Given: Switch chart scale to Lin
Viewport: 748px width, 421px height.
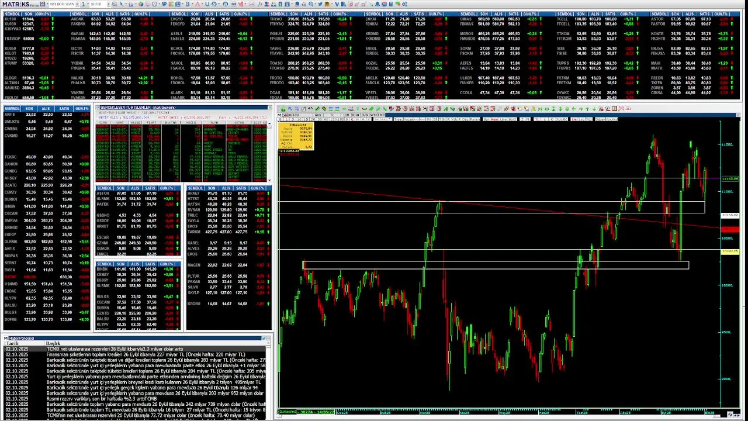Looking at the screenshot, I should click(574, 119).
